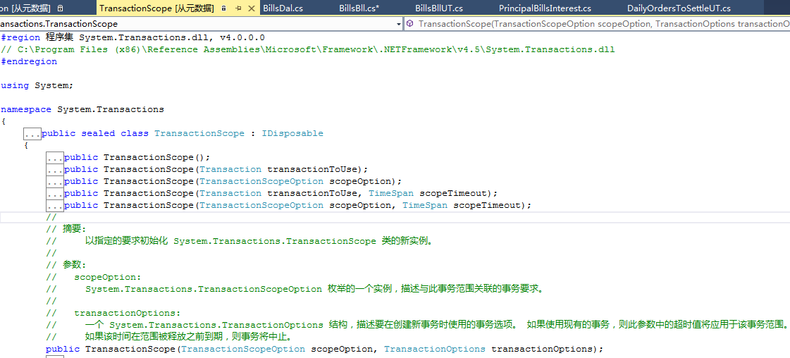
Task: Click the cube icon in member dropdown
Action: [x=411, y=24]
